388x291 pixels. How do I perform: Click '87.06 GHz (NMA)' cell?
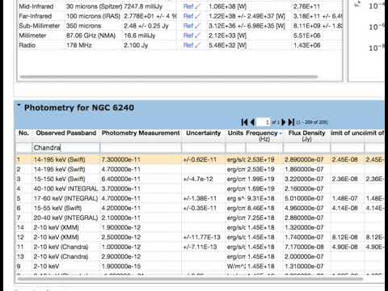(x=91, y=36)
